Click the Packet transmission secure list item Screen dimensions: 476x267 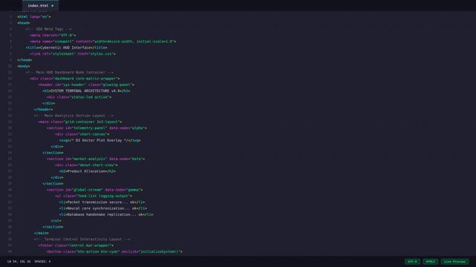102,202
